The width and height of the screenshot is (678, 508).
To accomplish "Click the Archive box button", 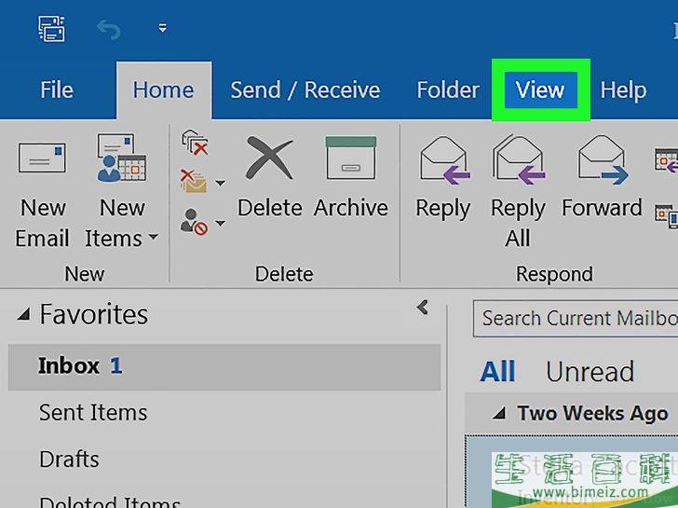I will pos(351,176).
